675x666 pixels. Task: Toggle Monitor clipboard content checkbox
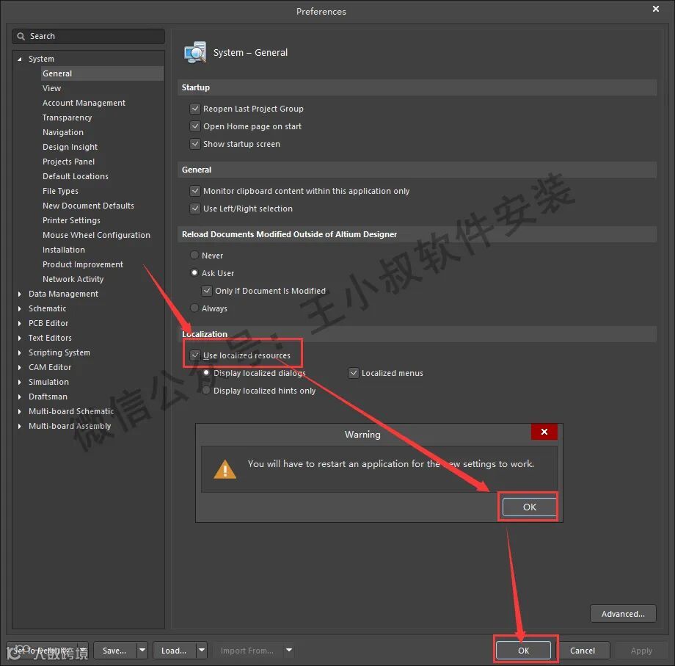195,191
